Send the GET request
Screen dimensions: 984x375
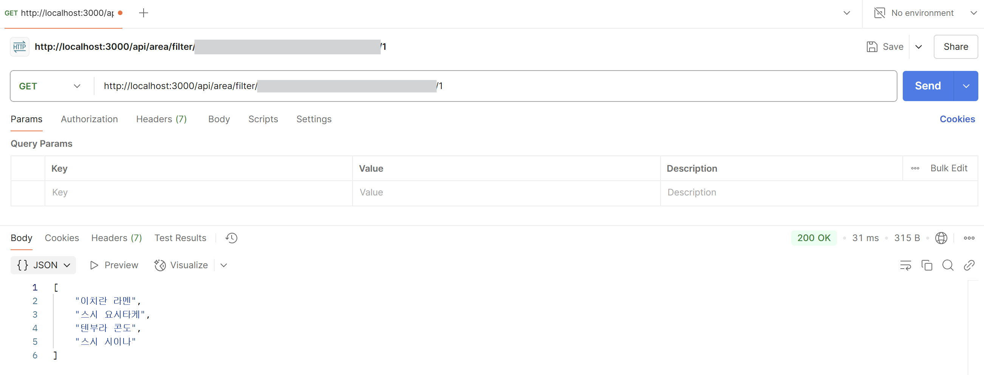coord(928,86)
